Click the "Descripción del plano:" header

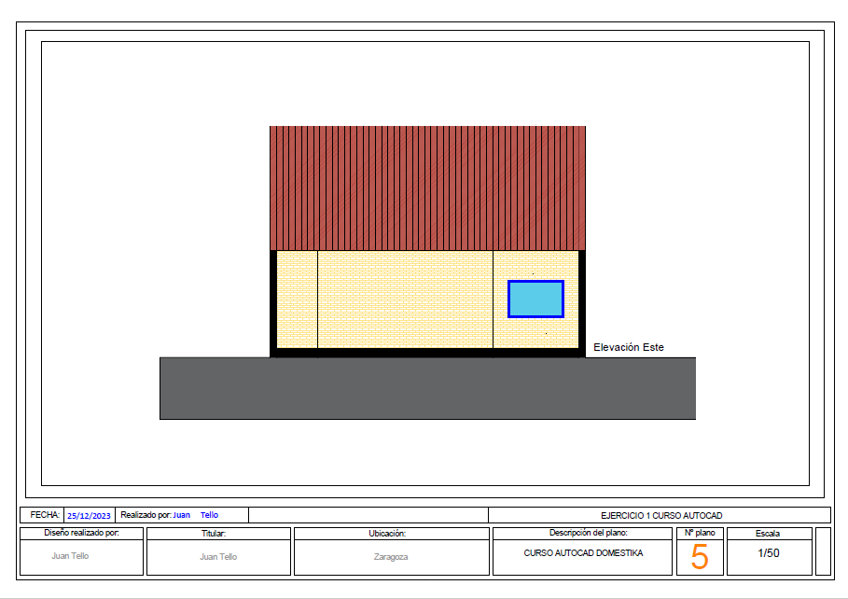click(589, 533)
